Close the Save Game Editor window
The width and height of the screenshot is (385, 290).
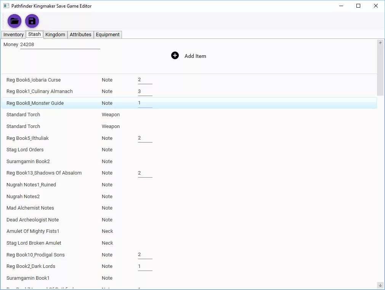click(376, 6)
